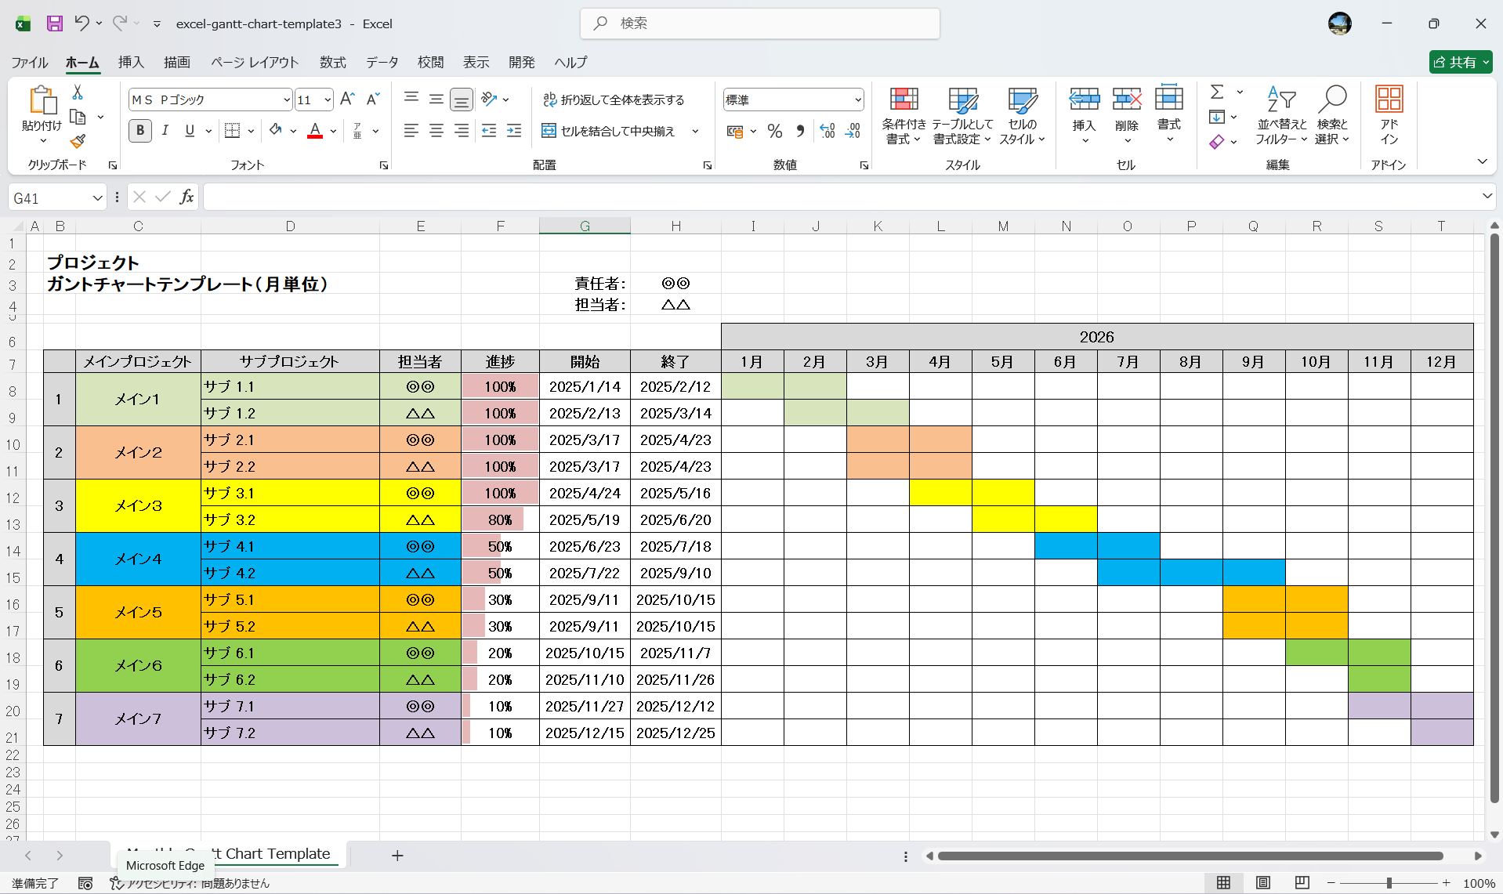Click the percent style icon
Screen dimensions: 1503x894
pyautogui.click(x=774, y=132)
